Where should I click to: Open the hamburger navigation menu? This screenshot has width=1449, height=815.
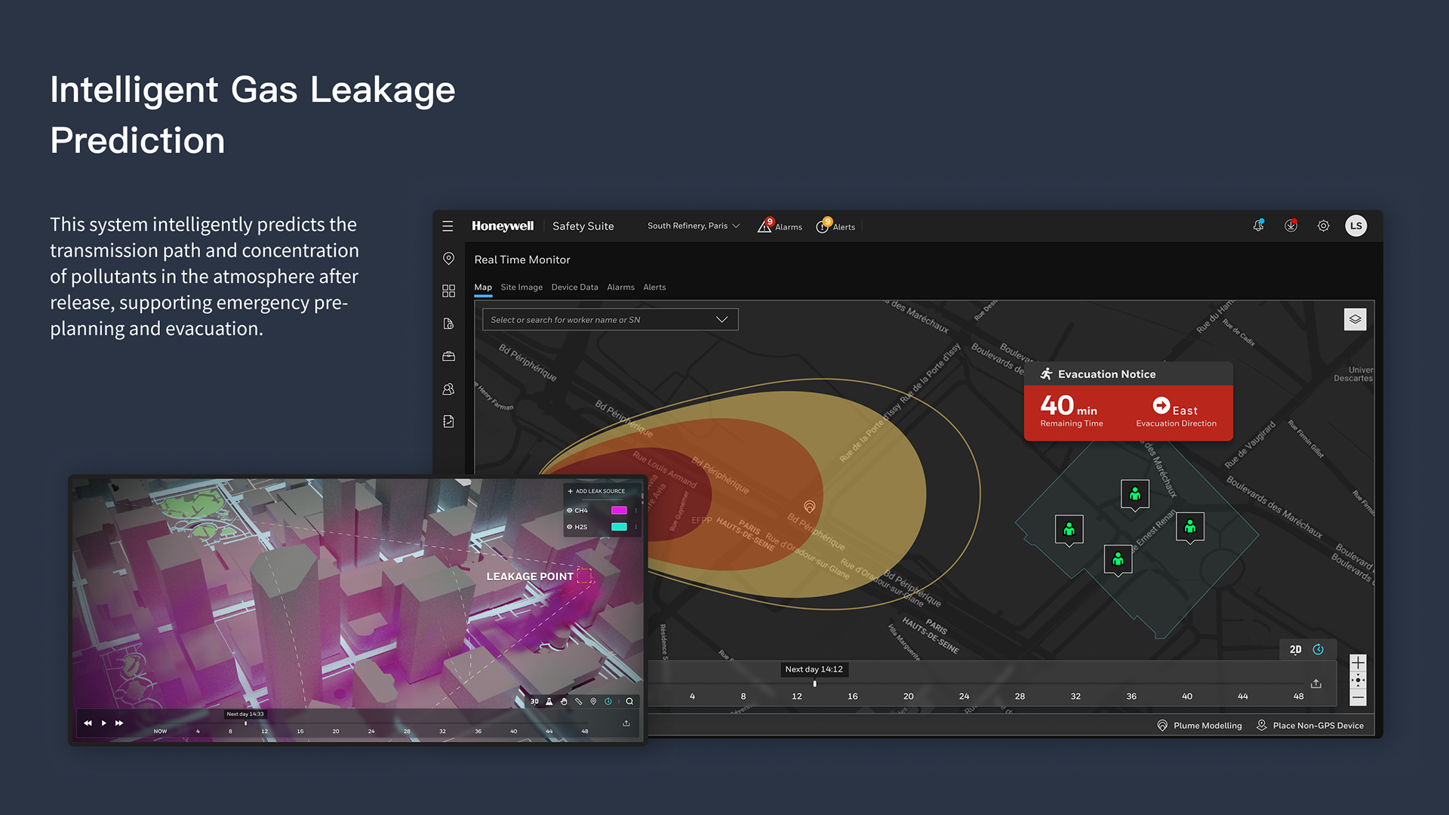tap(448, 226)
